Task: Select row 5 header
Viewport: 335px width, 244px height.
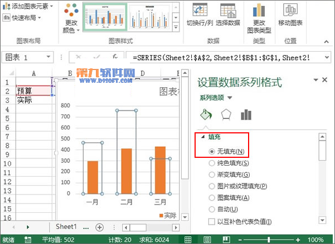Action: [8, 118]
